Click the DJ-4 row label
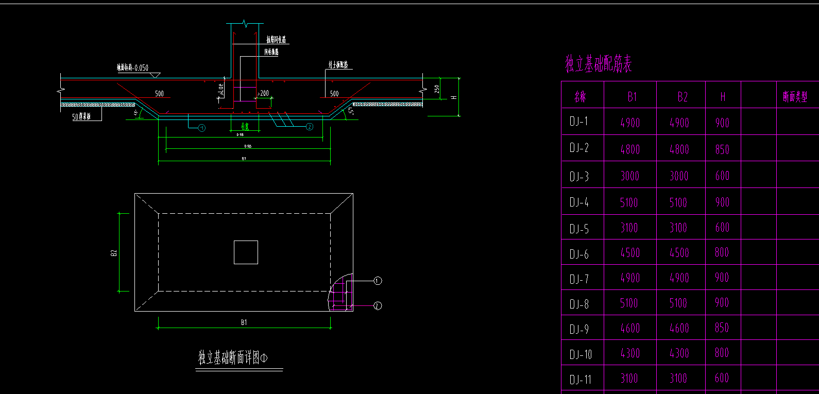 pyautogui.click(x=579, y=202)
